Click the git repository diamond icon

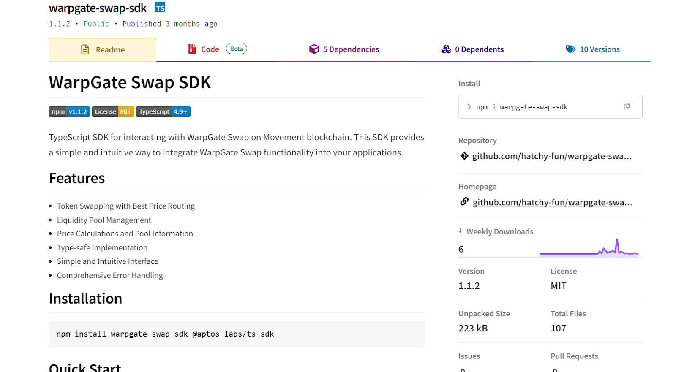464,156
